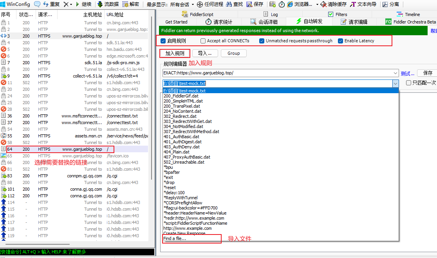
Task: Open the 会话详细 inspectors tab
Action: pyautogui.click(x=264, y=22)
